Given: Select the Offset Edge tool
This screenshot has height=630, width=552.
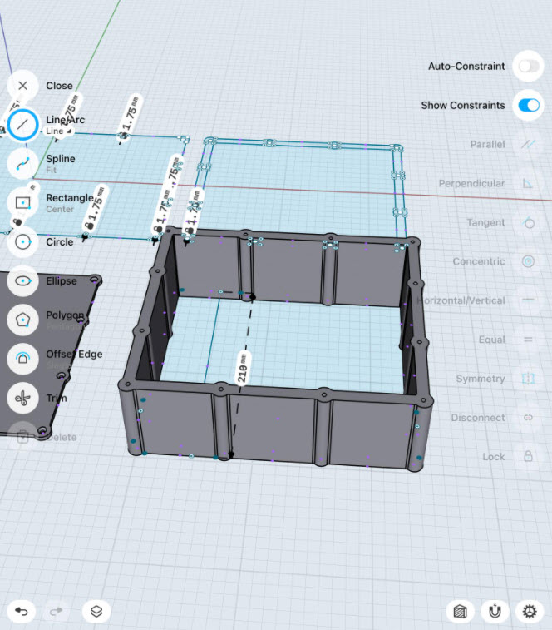Looking at the screenshot, I should coord(23,359).
